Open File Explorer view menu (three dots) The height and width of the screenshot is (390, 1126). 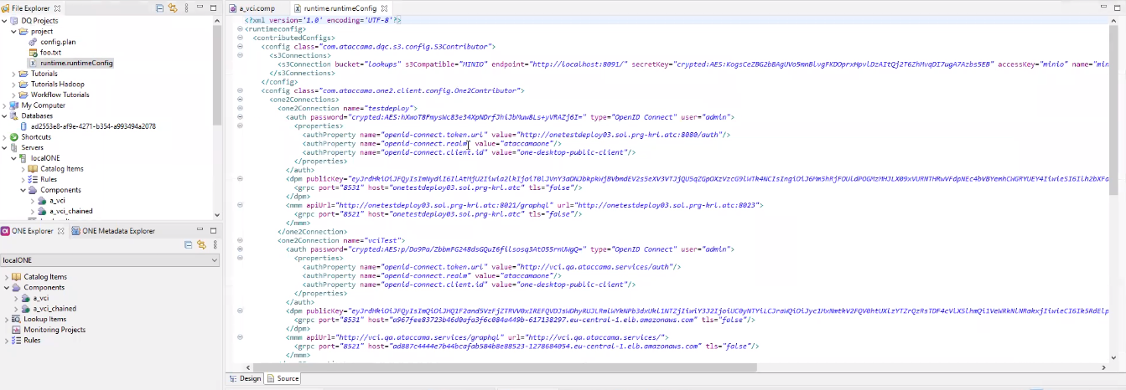(186, 8)
